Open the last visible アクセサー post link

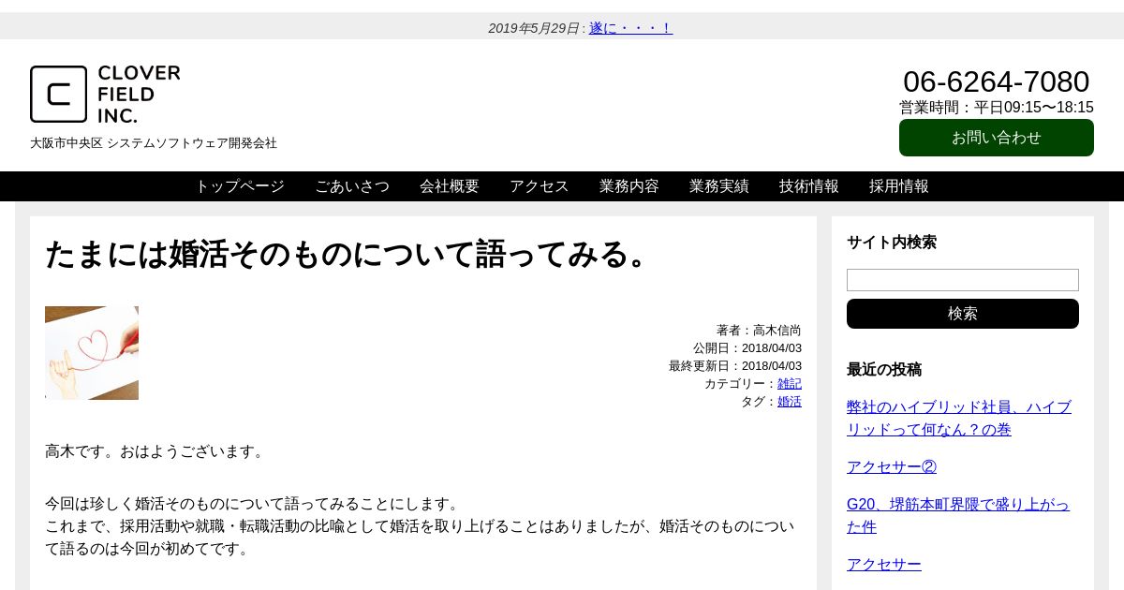coord(884,565)
